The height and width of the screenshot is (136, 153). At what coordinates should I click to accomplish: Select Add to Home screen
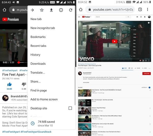point(52,100)
